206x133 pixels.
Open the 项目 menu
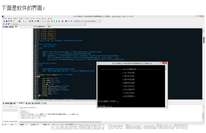[27, 19]
